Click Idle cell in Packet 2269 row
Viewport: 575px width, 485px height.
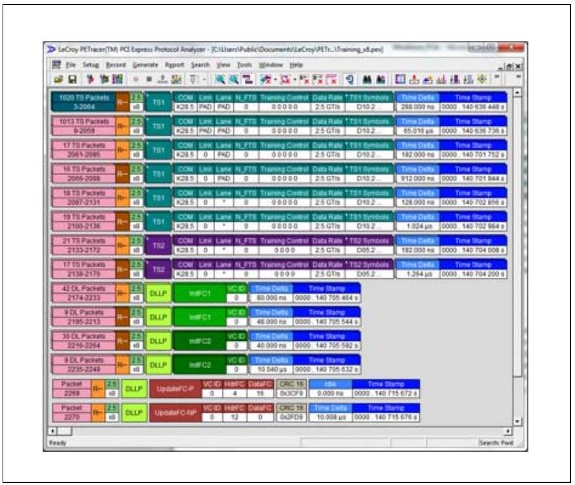coord(330,388)
